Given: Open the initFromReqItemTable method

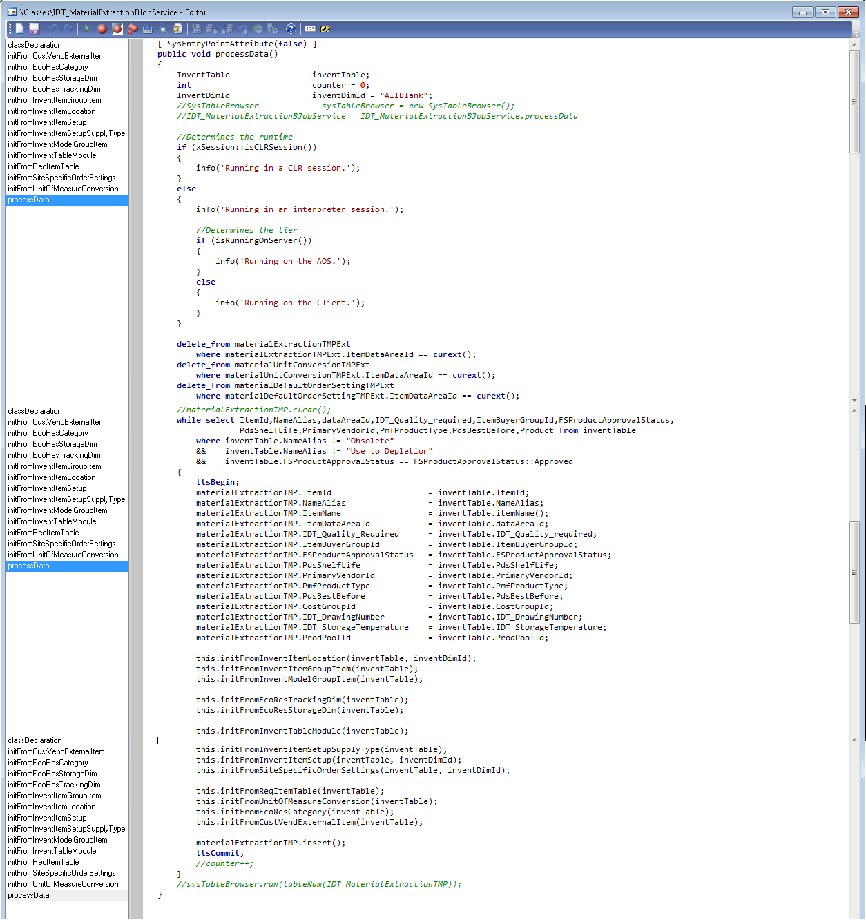Looking at the screenshot, I should click(44, 166).
